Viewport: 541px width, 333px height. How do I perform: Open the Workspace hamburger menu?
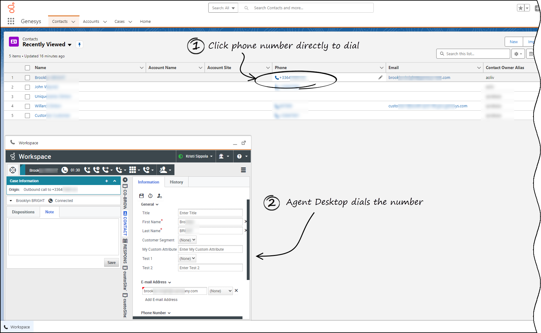pyautogui.click(x=243, y=170)
